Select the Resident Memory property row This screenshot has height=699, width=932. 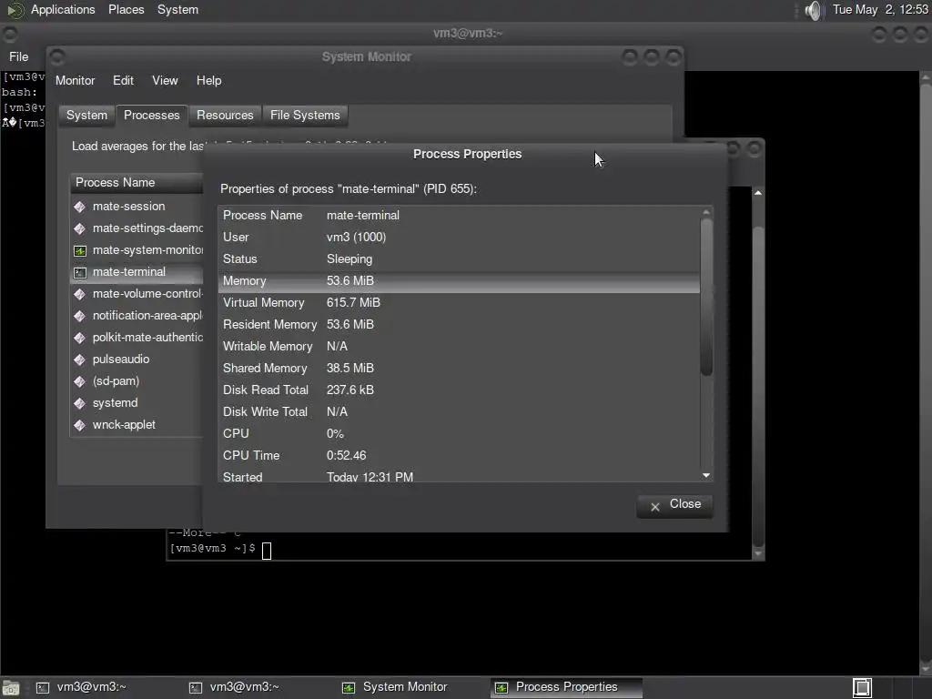[x=459, y=325]
